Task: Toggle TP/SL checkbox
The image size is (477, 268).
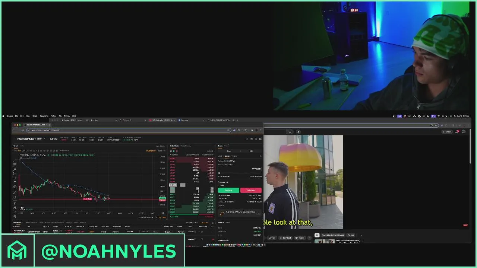Action: tap(219, 185)
